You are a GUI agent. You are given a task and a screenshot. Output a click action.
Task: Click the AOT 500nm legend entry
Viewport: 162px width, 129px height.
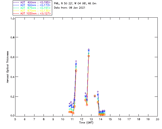tap(32, 5)
